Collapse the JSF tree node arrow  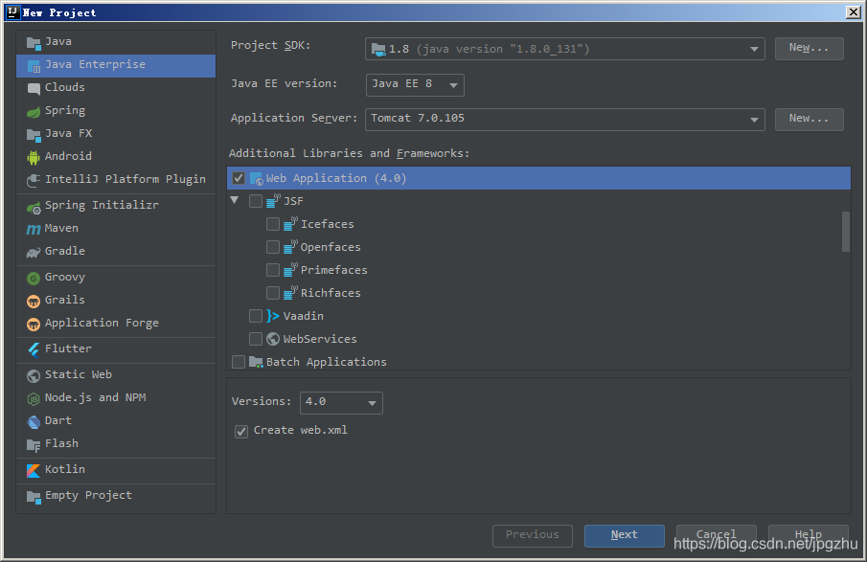point(235,200)
